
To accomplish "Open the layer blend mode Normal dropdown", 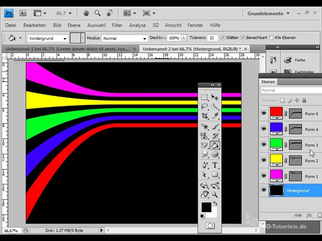I will (x=291, y=90).
